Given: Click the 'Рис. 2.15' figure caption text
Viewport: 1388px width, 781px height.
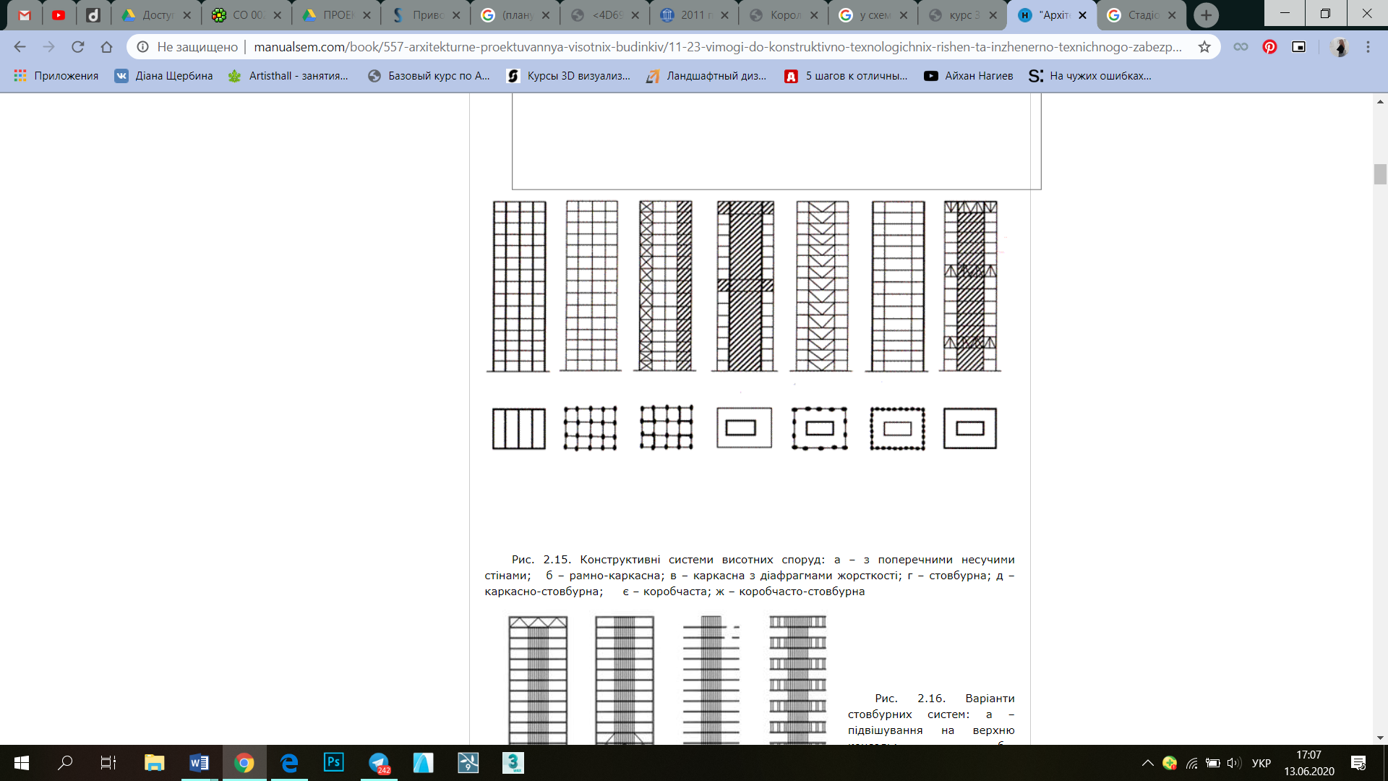Looking at the screenshot, I should (750, 576).
